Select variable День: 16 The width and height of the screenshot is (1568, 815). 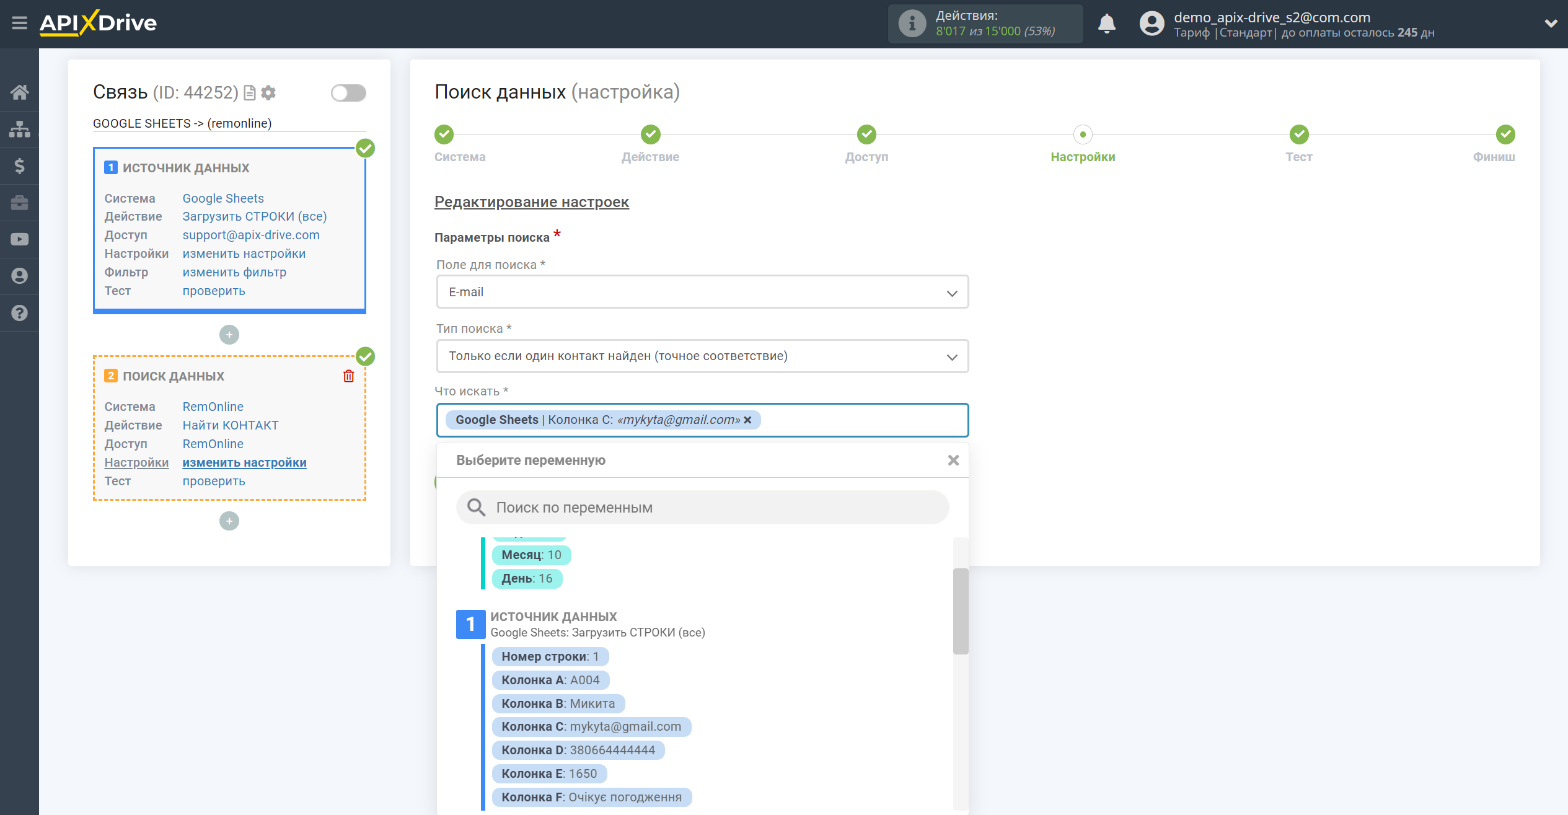pyautogui.click(x=527, y=579)
